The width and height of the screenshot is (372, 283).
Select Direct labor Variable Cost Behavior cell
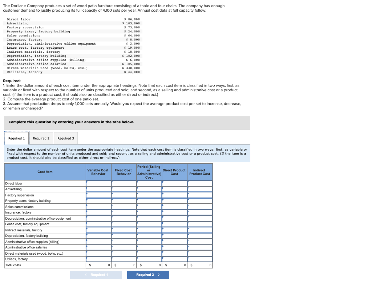pyautogui.click(x=99, y=183)
